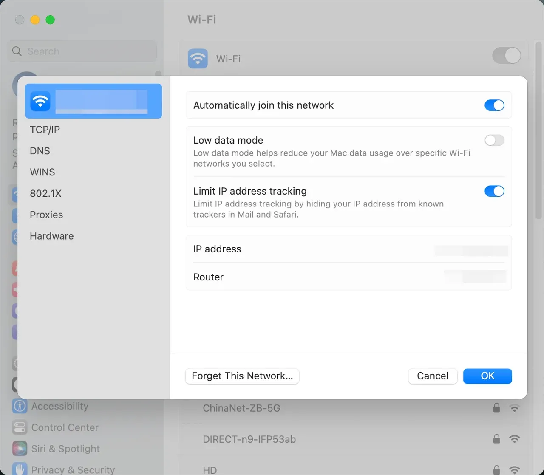Cancel the network details dialog
The image size is (544, 475).
433,376
